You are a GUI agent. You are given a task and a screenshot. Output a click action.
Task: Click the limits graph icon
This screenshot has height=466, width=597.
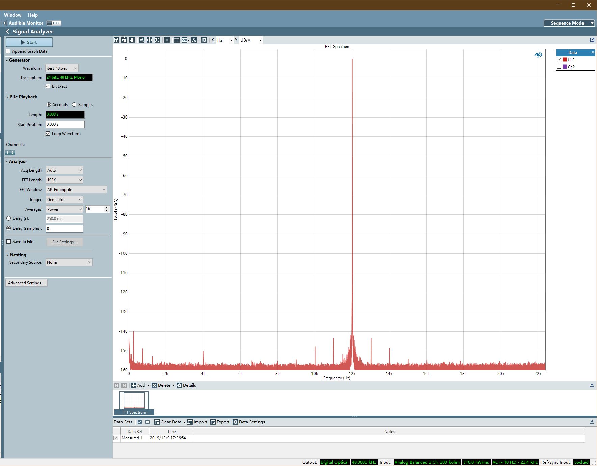pos(185,40)
